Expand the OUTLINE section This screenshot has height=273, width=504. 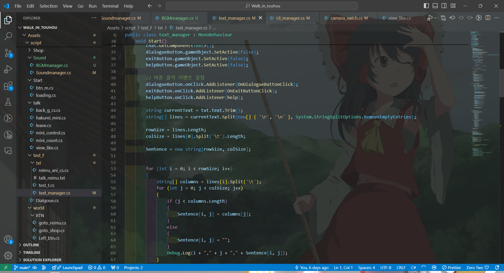pyautogui.click(x=59, y=245)
